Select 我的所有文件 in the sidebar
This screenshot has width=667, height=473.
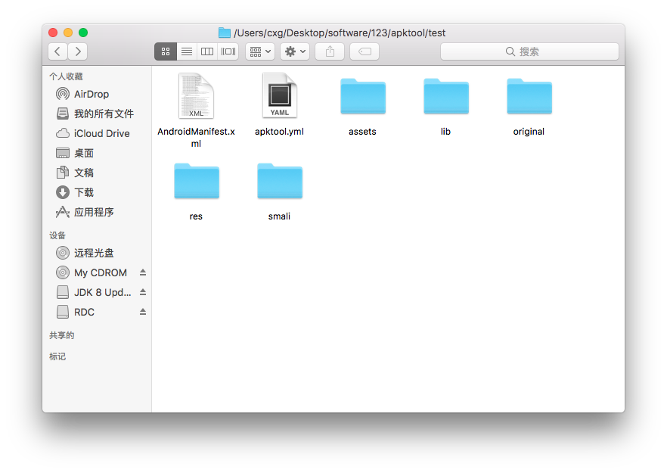coord(97,114)
